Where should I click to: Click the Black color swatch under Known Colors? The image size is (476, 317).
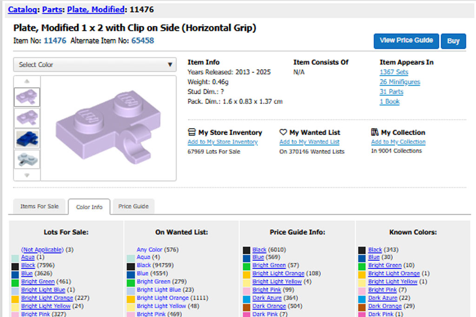363,250
